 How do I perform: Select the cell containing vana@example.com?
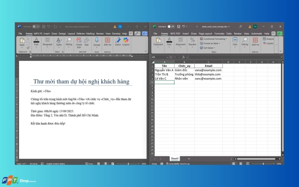coord(209,70)
